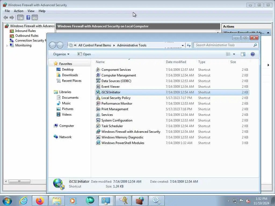The height and width of the screenshot is (206, 275).
Task: Select Local Security Policy shortcut
Action: pos(172,98)
